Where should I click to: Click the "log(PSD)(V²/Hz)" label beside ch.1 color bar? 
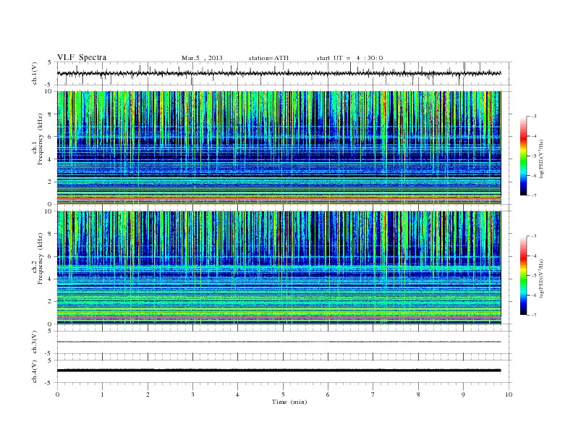tap(542, 159)
